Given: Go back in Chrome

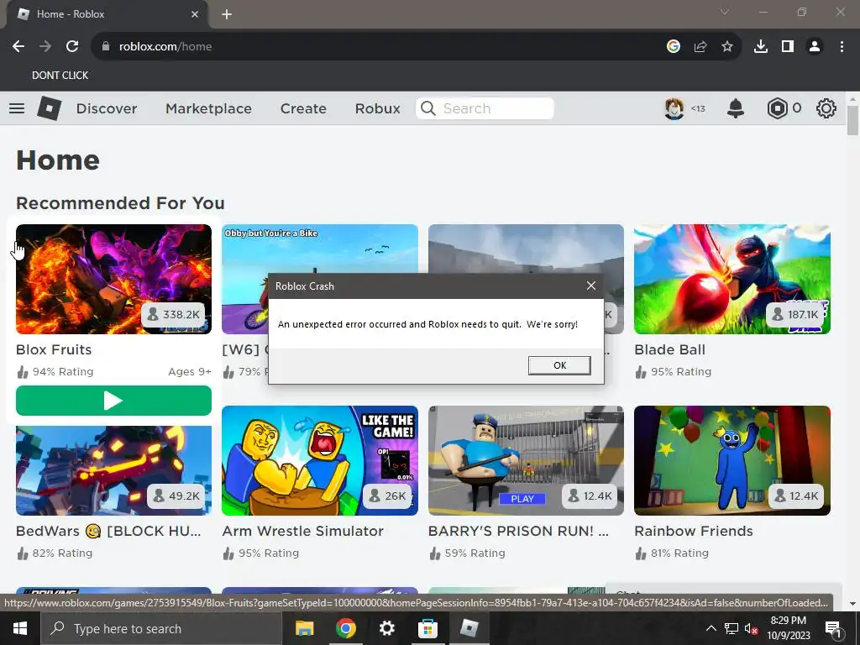Looking at the screenshot, I should (x=18, y=47).
